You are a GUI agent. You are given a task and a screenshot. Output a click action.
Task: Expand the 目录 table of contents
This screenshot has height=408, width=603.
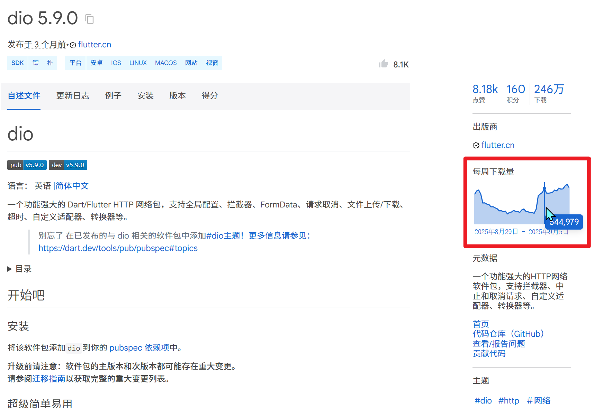coord(20,269)
